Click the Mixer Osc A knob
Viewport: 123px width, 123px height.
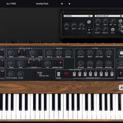point(50,53)
